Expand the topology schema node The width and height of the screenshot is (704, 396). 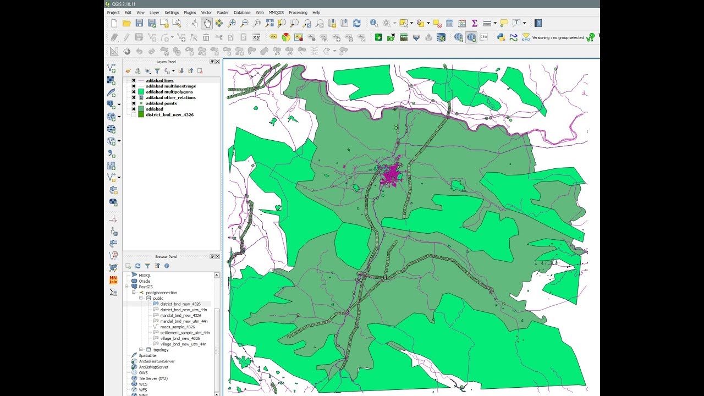click(x=141, y=350)
